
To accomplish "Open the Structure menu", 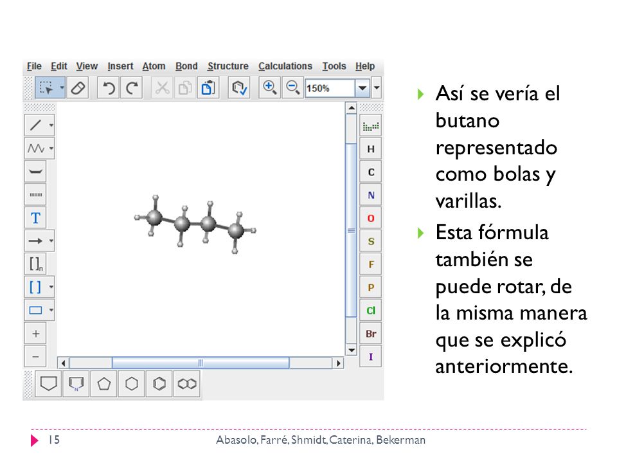I will click(228, 66).
